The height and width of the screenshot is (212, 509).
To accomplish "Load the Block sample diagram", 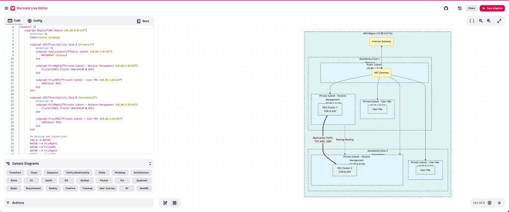I will [14, 181].
